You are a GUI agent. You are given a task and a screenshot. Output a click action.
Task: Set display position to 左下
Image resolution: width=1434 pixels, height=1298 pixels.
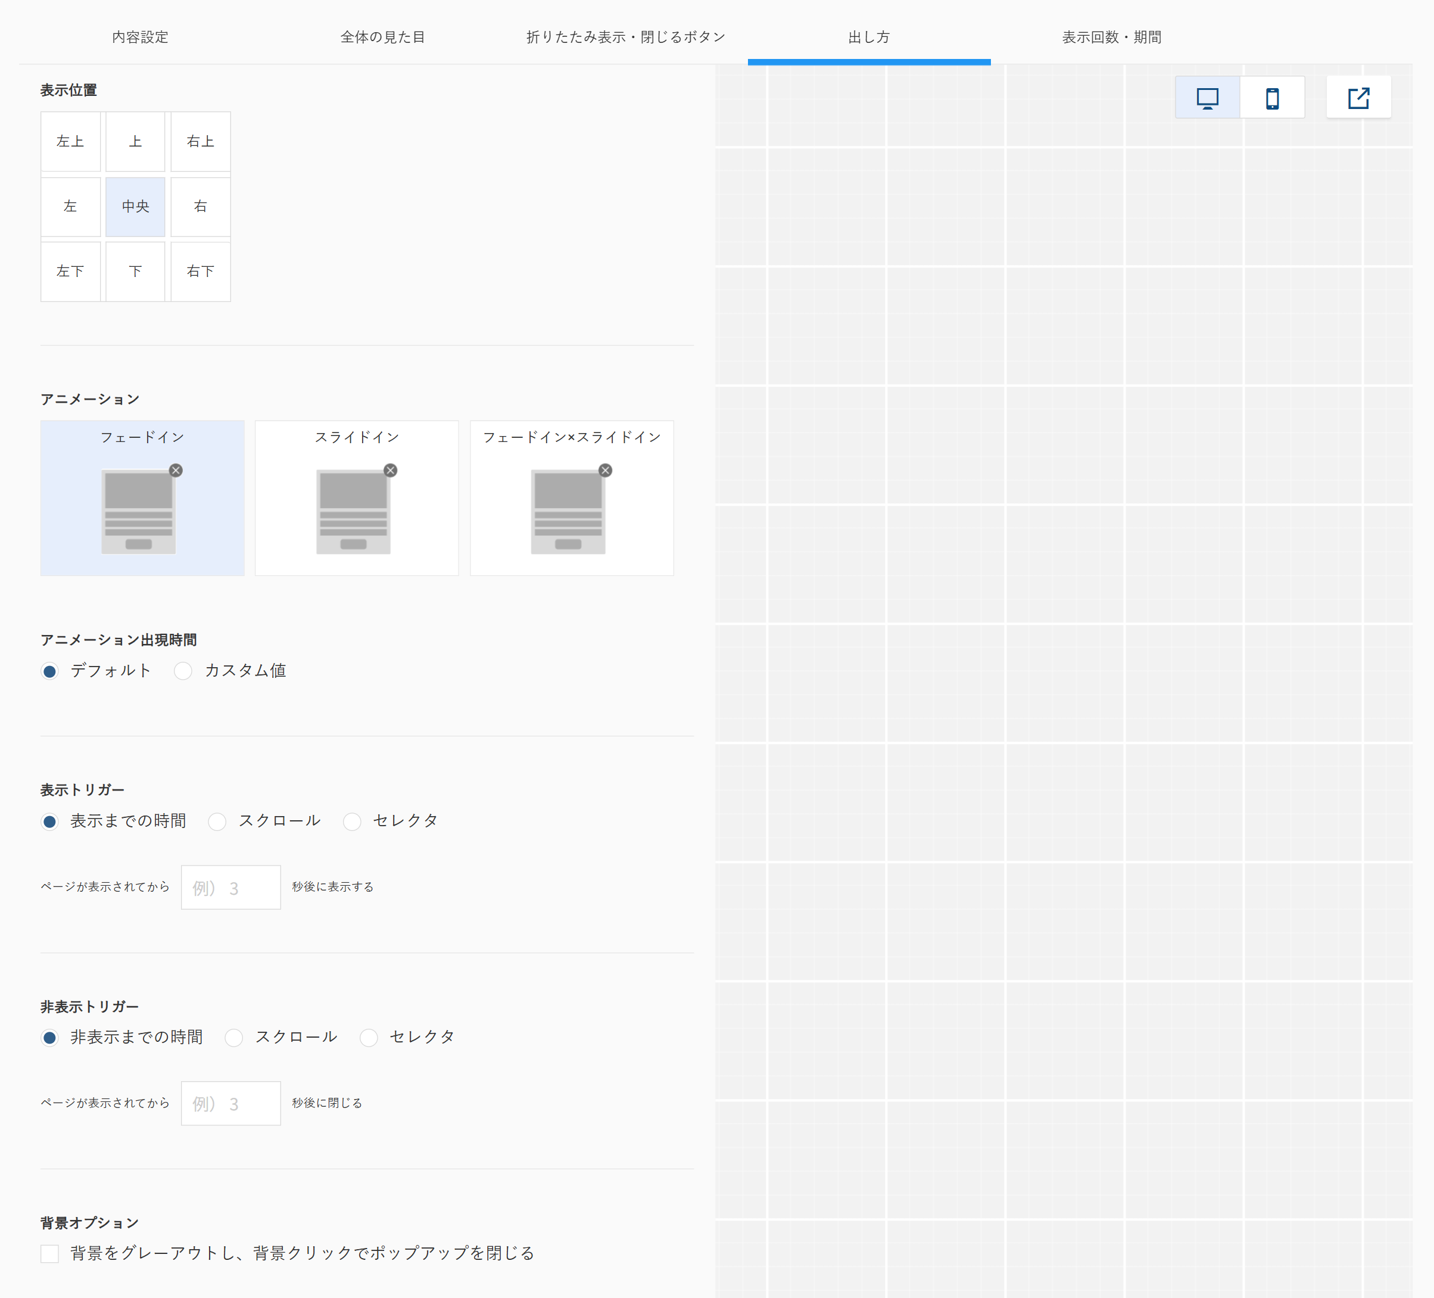point(70,271)
